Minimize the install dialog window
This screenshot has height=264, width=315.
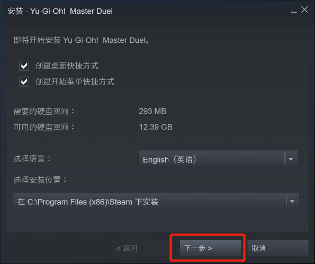point(294,11)
